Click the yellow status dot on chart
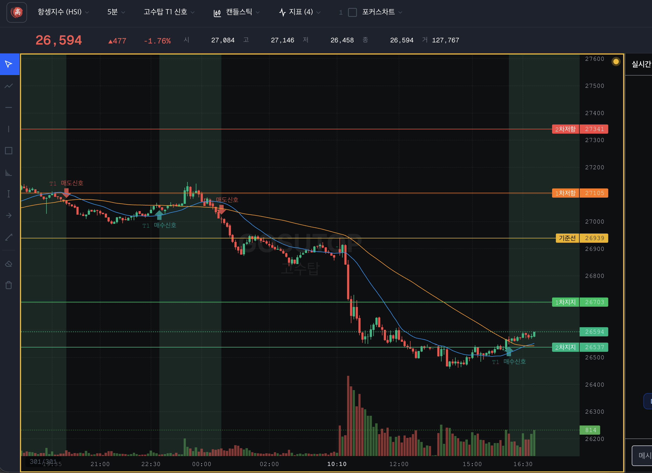 point(616,62)
